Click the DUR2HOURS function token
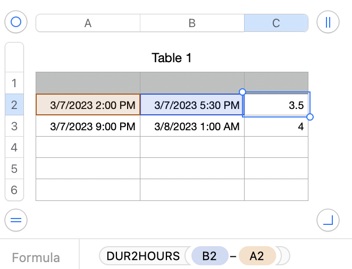Screen dimensions: 352x269 point(143,256)
